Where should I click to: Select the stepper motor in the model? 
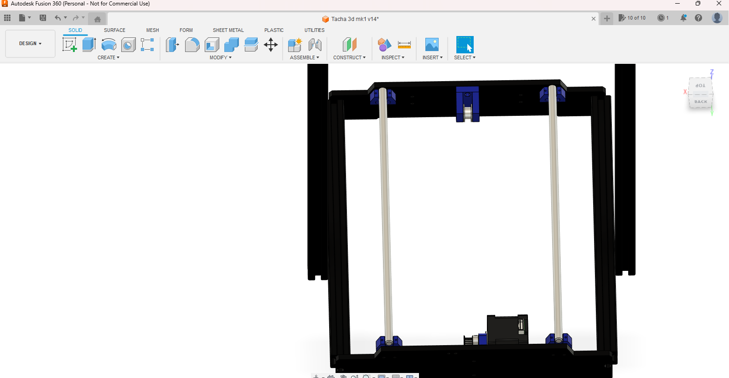tap(507, 329)
